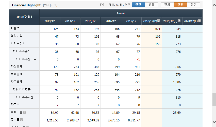The image size is (216, 127).
Task: Click the 부채총계 row label
Action: 16,74
